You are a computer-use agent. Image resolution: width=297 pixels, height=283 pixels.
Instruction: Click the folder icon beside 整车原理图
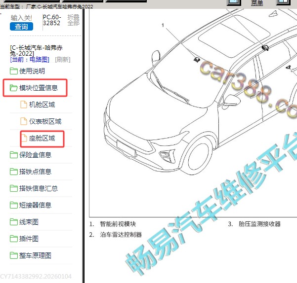point(14,255)
